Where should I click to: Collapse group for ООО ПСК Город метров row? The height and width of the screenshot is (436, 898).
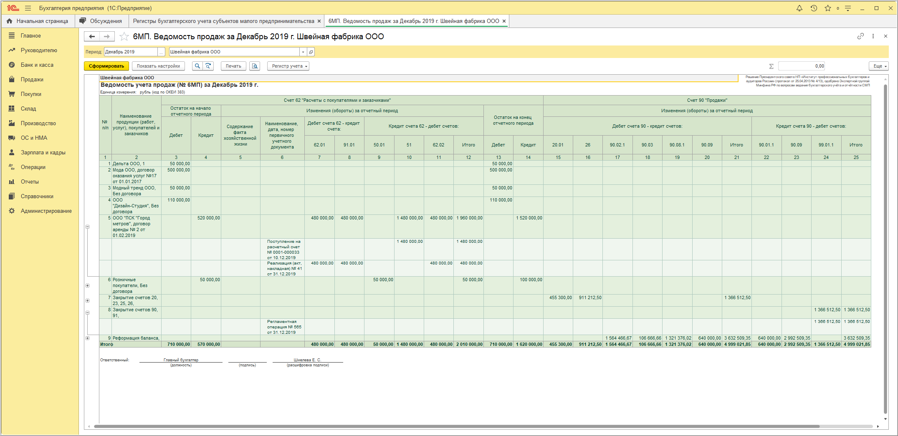pos(87,227)
